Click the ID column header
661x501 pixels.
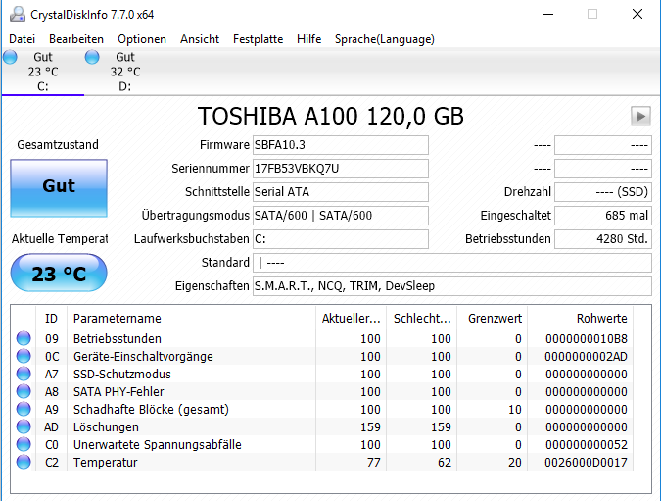coord(52,319)
